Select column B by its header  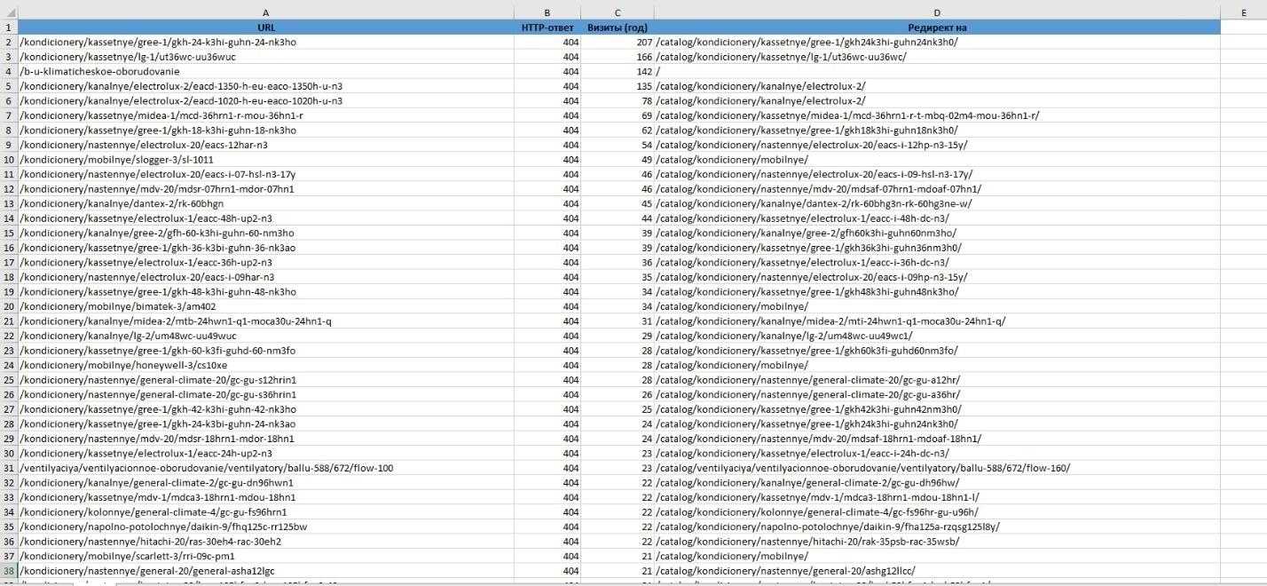(x=547, y=12)
